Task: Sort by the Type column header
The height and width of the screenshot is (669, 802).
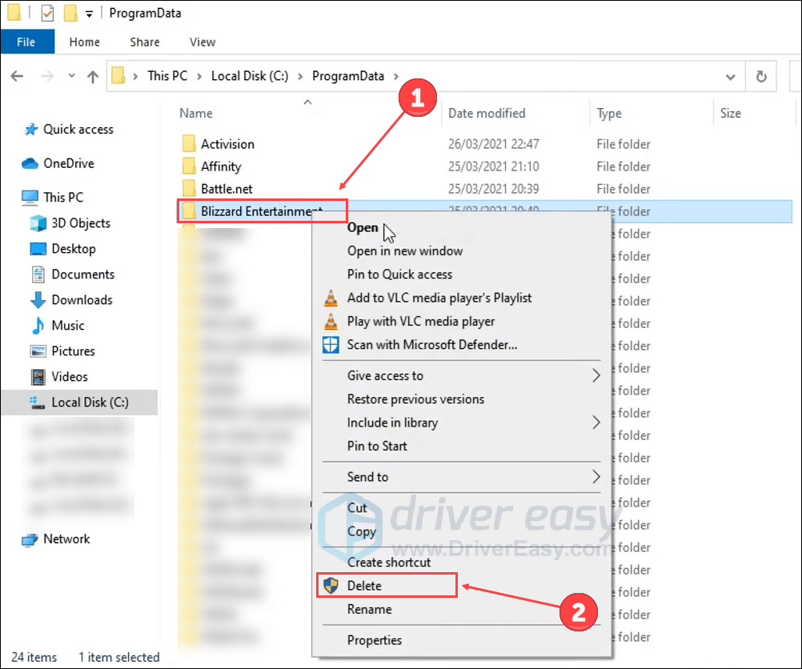Action: click(608, 113)
